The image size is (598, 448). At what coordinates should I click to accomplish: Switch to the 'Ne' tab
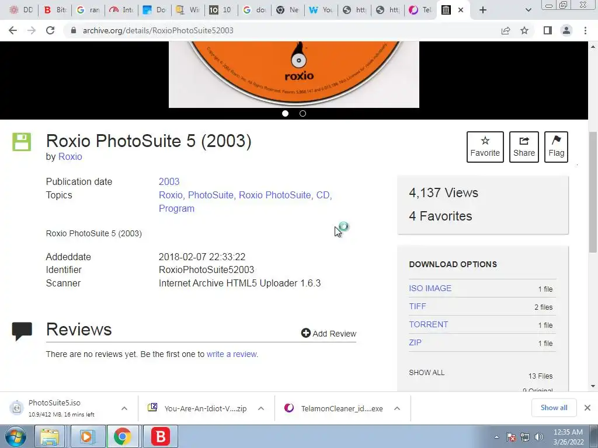pyautogui.click(x=287, y=10)
